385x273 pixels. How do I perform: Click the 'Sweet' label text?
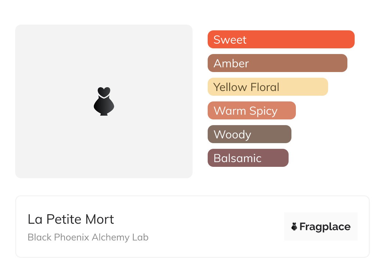point(230,40)
